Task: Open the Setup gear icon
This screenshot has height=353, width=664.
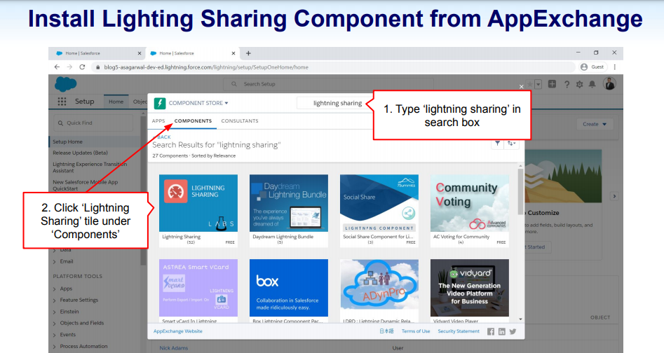Action: 579,85
